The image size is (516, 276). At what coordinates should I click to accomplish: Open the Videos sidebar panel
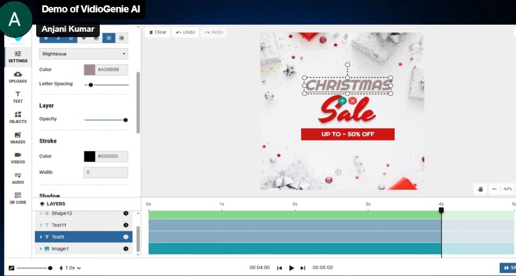[18, 158]
